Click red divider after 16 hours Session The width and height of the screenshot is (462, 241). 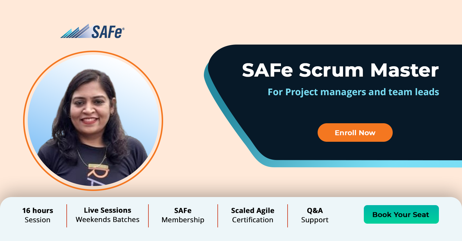[67, 216]
